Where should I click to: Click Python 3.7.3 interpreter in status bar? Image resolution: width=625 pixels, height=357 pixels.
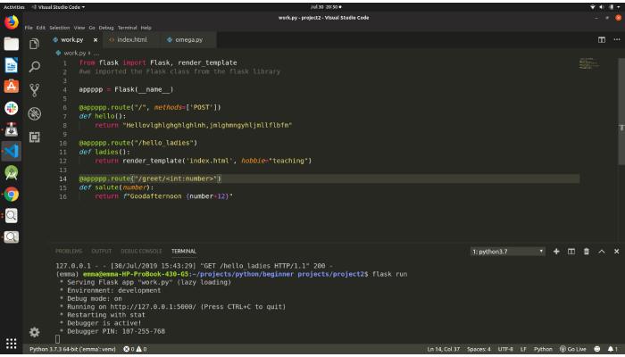[73, 348]
